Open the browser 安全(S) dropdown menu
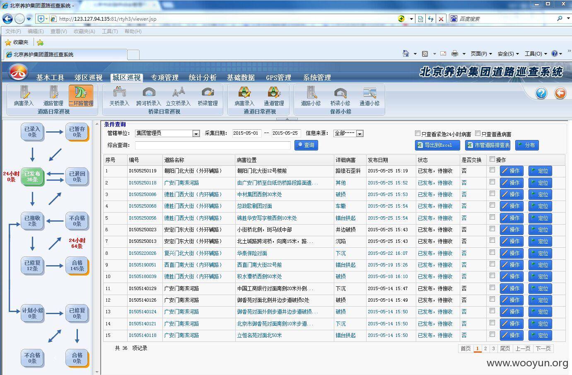This screenshot has width=572, height=375. pyautogui.click(x=508, y=53)
